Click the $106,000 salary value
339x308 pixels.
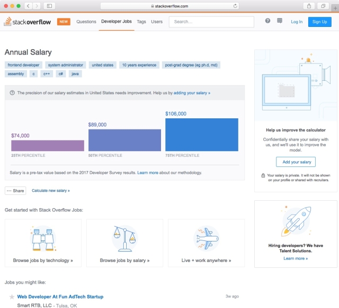click(x=176, y=114)
